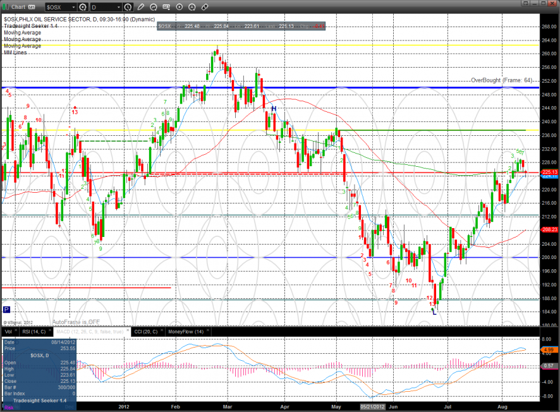560x412 pixels.
Task: Click the Tradesight Seeker 1.4 study label
Action: point(30,26)
